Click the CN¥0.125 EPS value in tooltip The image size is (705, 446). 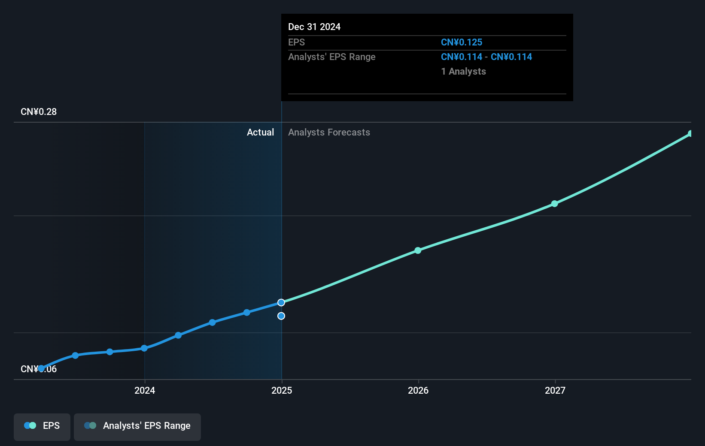tap(462, 42)
